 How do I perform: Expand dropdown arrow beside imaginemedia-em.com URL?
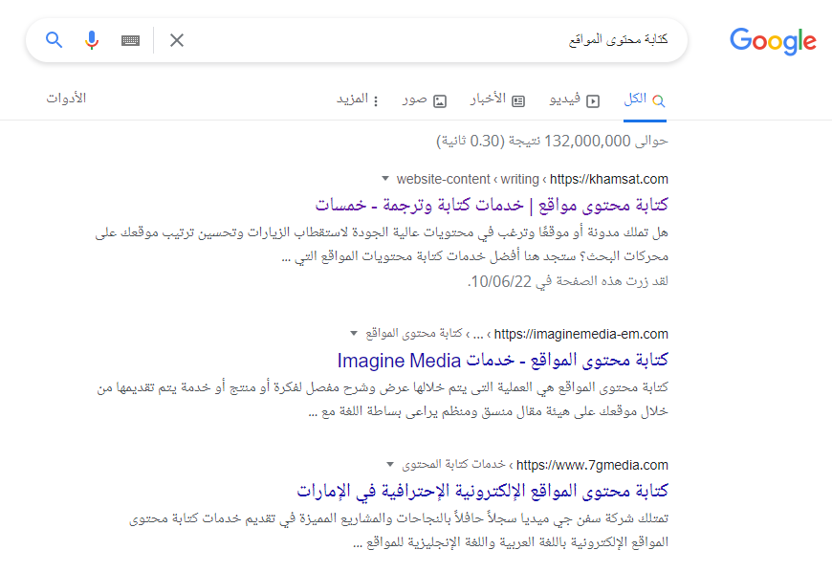(x=354, y=334)
